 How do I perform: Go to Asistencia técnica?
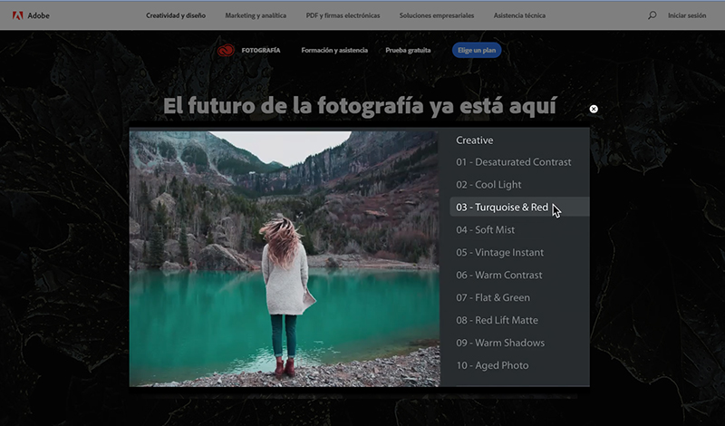point(519,15)
